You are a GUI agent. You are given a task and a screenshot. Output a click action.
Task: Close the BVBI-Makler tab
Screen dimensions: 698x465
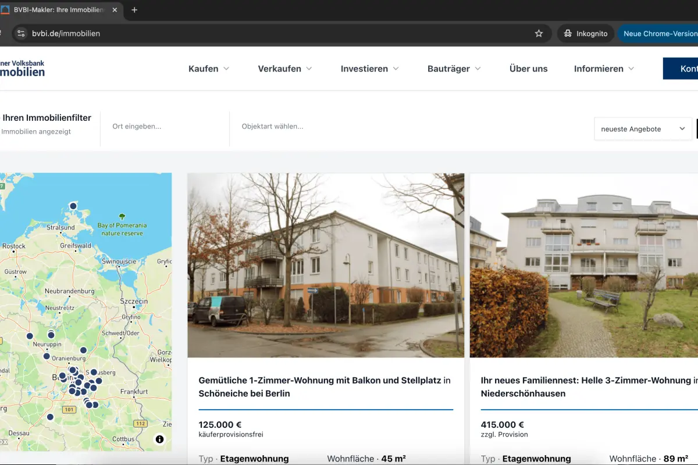tap(114, 10)
